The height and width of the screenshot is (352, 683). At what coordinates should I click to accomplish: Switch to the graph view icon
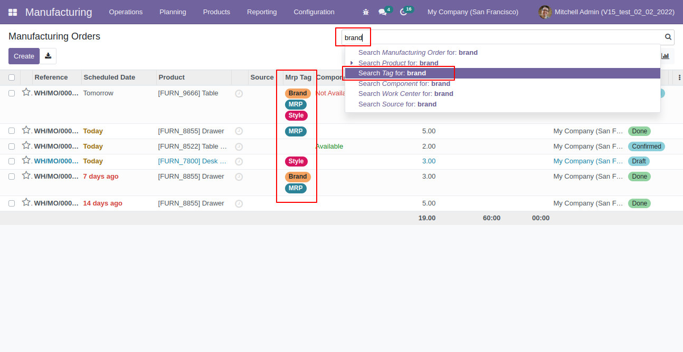pos(665,56)
